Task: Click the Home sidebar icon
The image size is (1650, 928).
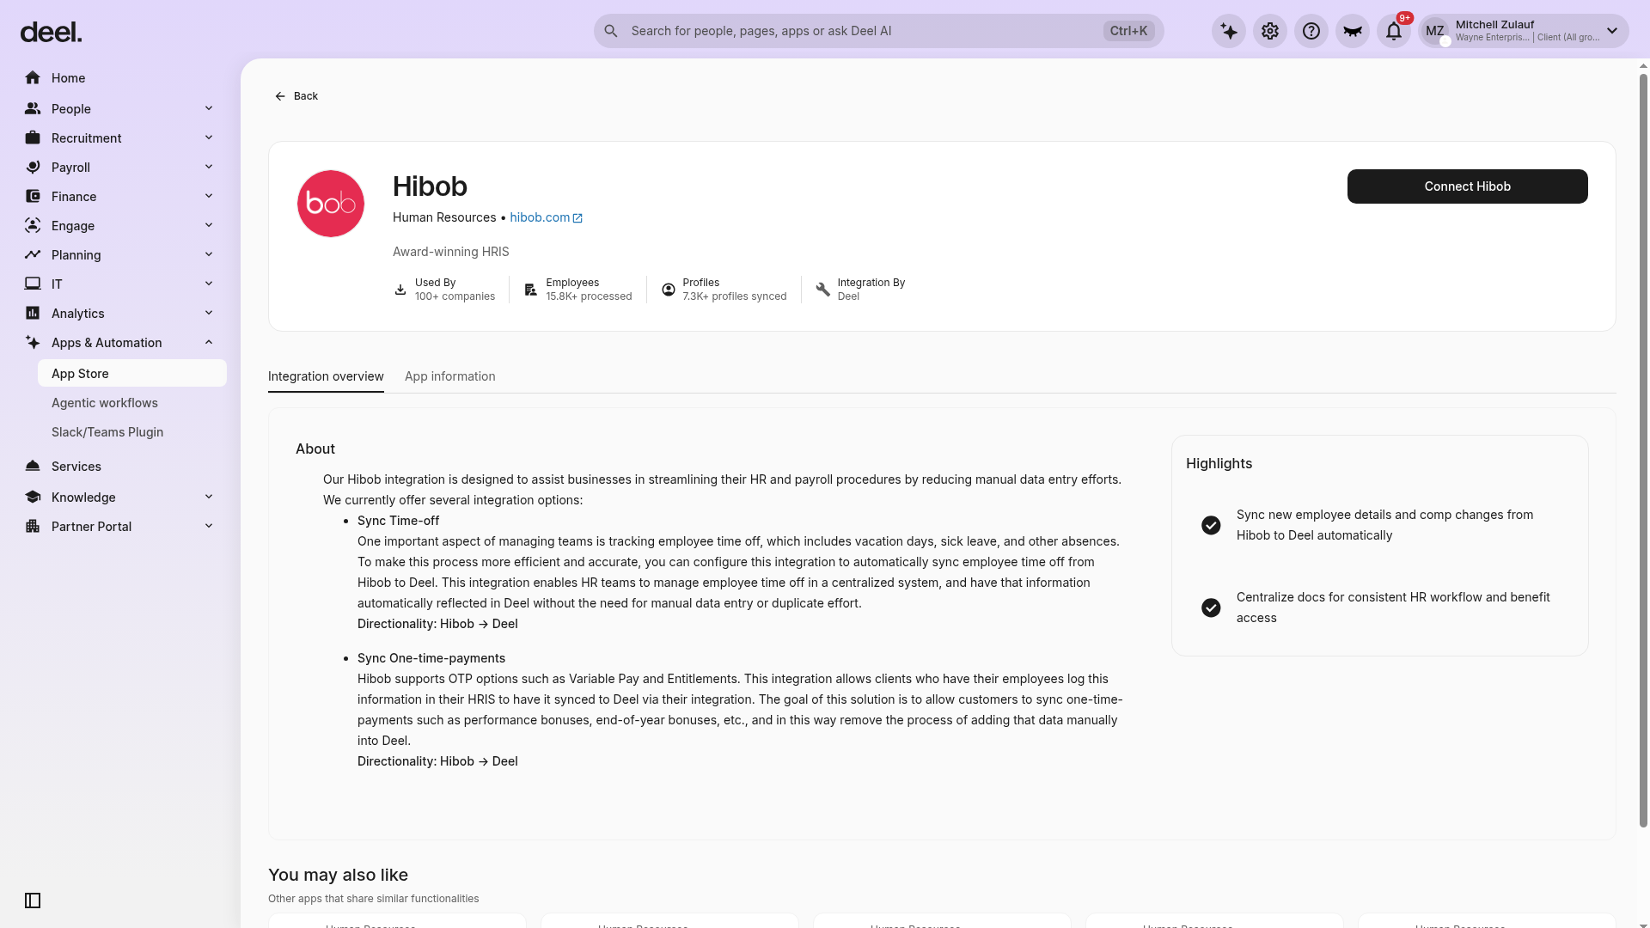Action: (33, 78)
